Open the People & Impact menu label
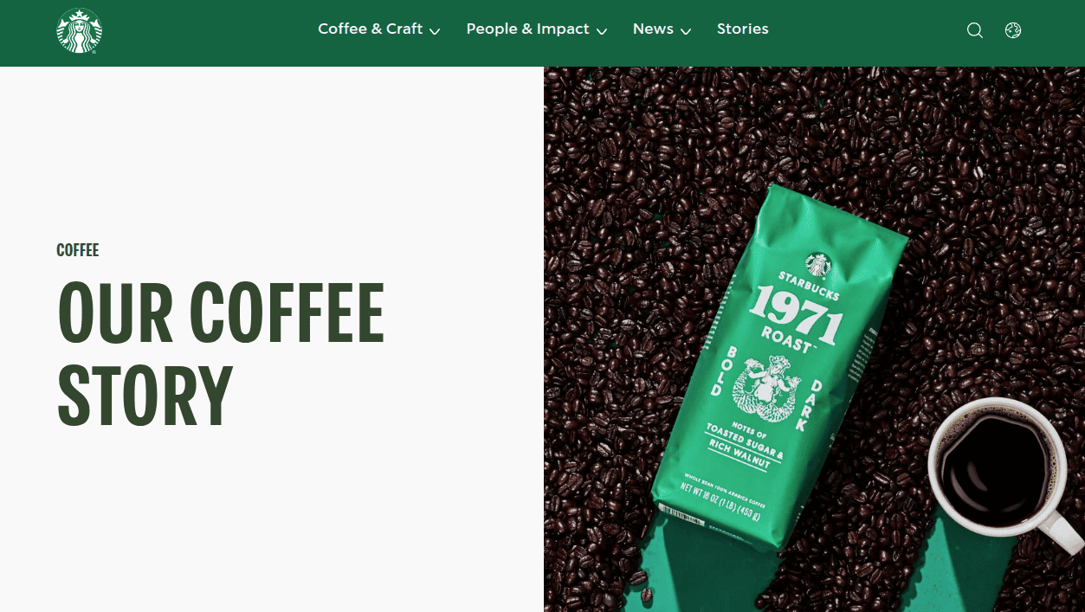 pyautogui.click(x=527, y=29)
